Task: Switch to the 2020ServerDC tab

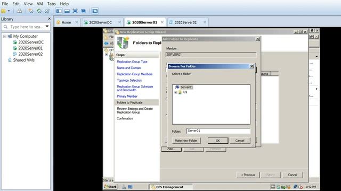Action: [100, 22]
